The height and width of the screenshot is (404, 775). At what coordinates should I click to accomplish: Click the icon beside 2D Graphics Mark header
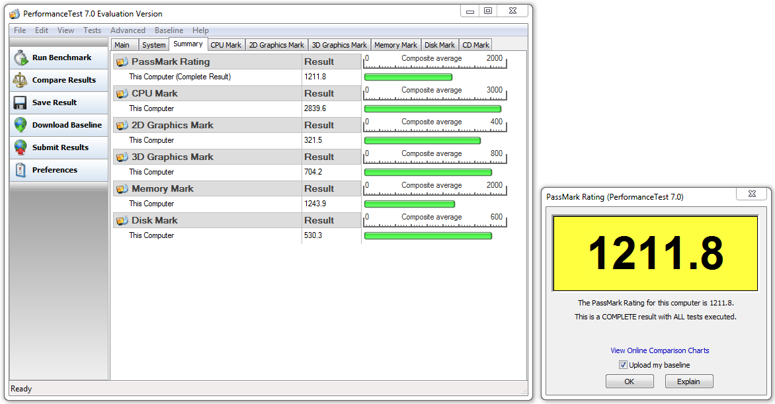pyautogui.click(x=122, y=125)
